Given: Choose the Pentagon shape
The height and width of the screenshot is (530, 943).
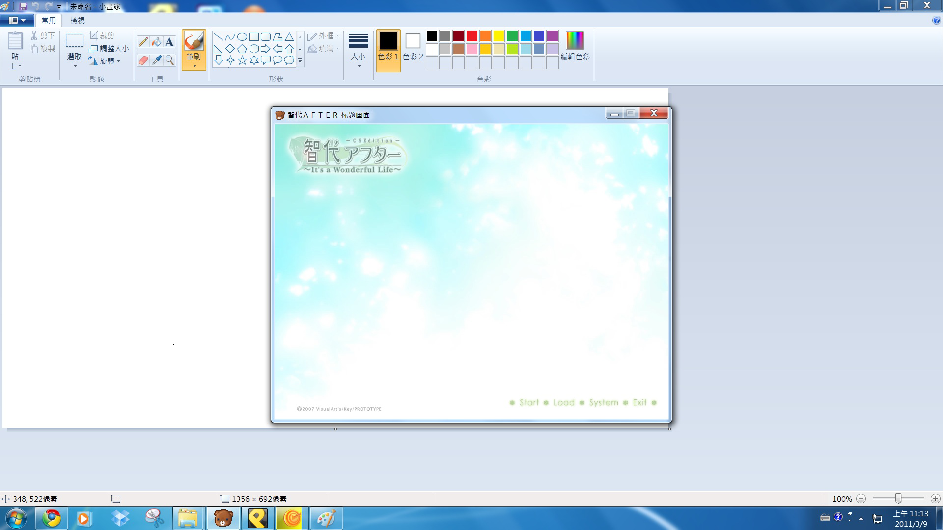Looking at the screenshot, I should click(x=242, y=49).
